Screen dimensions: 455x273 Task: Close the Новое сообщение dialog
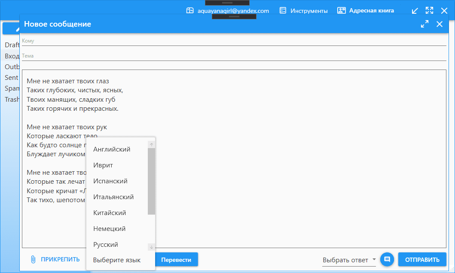(440, 24)
